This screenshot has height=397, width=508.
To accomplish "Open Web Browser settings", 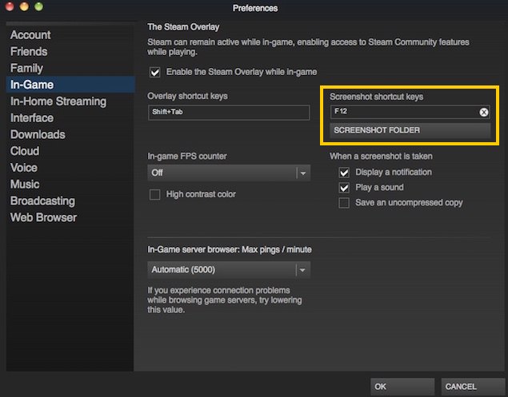I will tap(44, 217).
